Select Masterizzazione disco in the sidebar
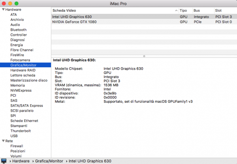 29,80
